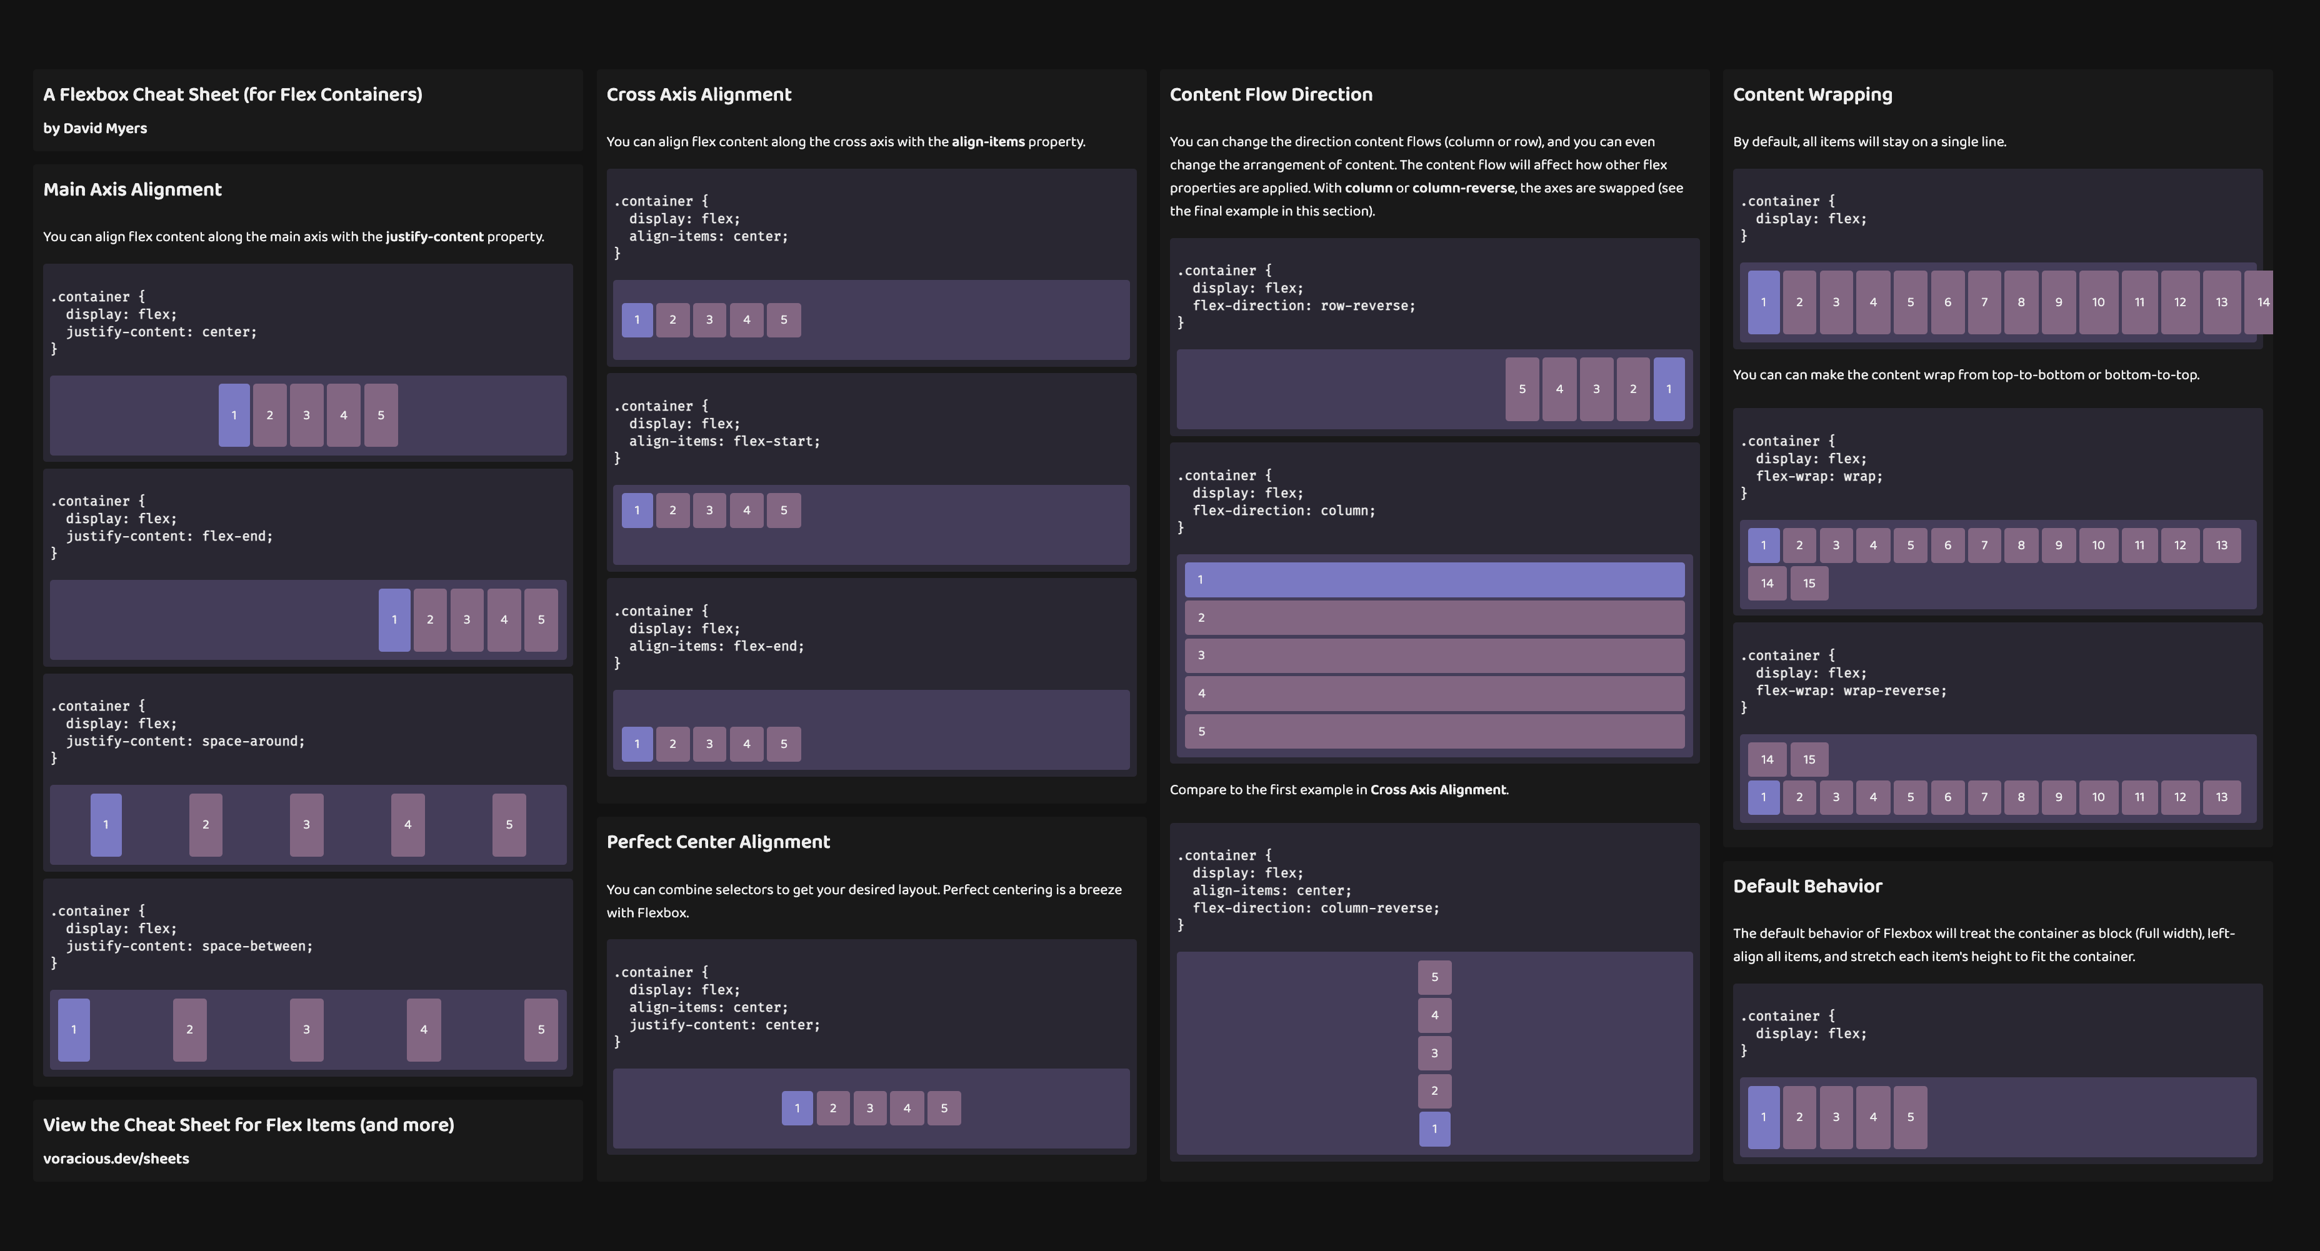Select box 1 in the column-reverse example
This screenshot has width=2320, height=1251.
tap(1434, 1129)
